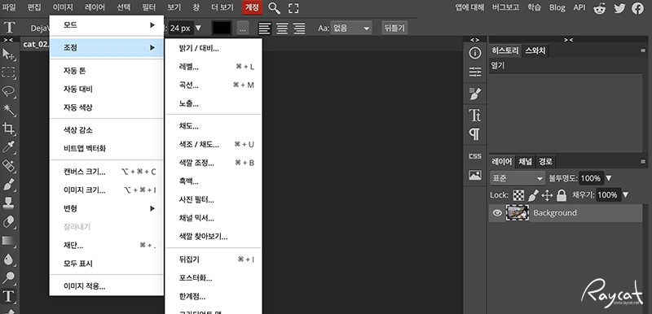Viewport: 652px width, 314px height.
Task: Open the Reddit link icon
Action: click(600, 8)
